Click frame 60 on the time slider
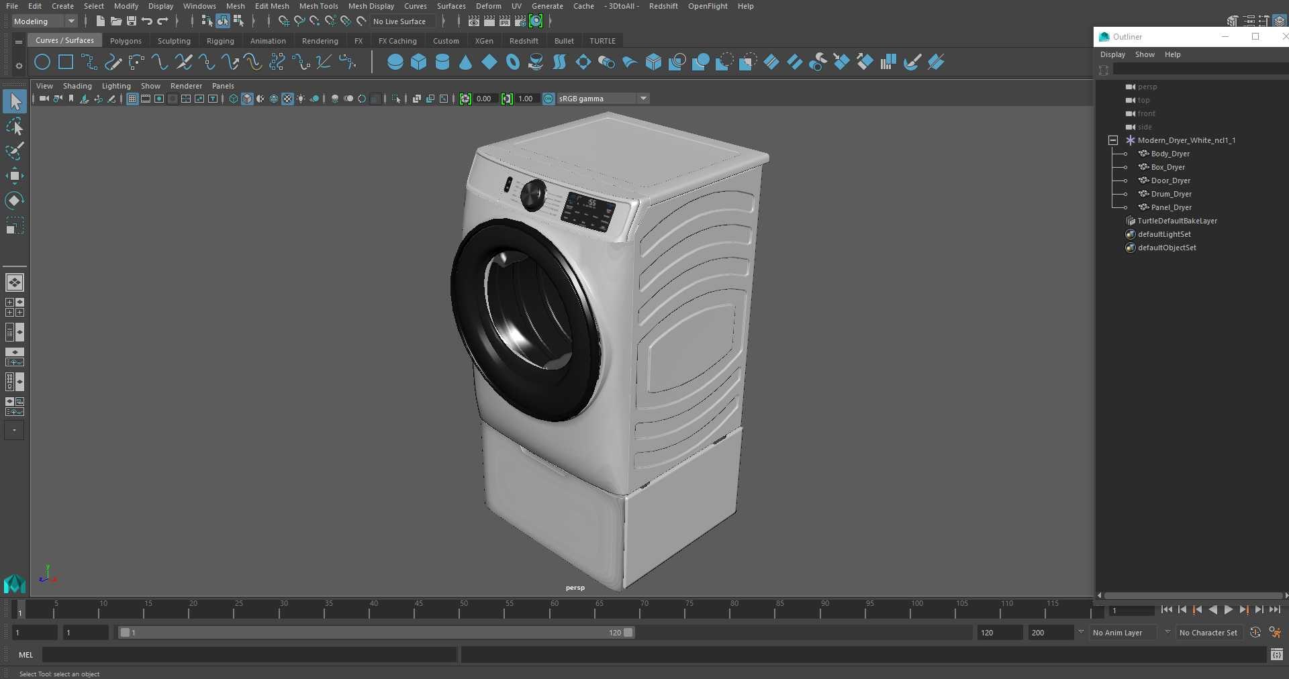 click(x=555, y=609)
